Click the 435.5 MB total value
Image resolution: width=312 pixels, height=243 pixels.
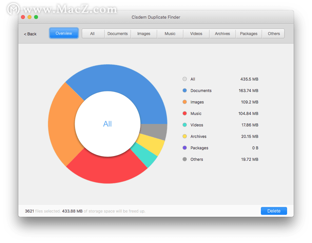coord(249,79)
